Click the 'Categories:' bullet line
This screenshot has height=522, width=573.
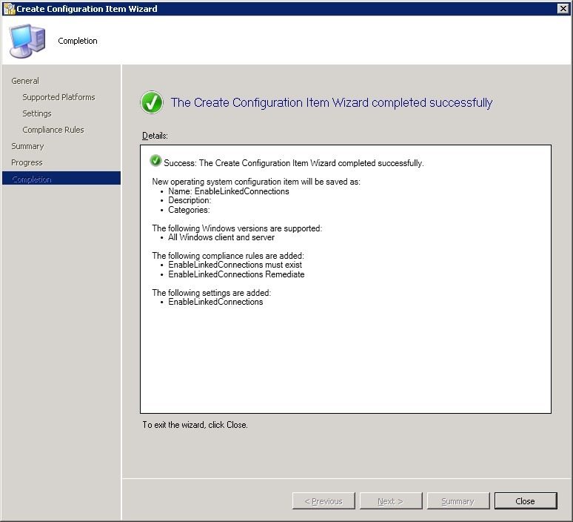(x=189, y=210)
